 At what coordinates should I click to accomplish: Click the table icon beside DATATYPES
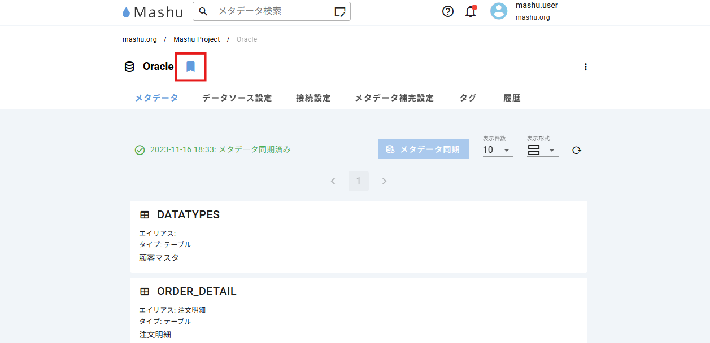(x=145, y=215)
